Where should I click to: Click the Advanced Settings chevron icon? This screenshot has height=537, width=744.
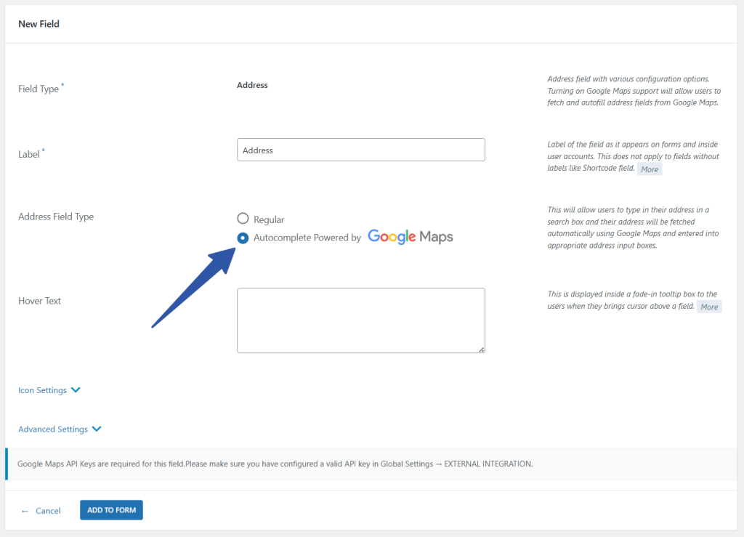[97, 429]
